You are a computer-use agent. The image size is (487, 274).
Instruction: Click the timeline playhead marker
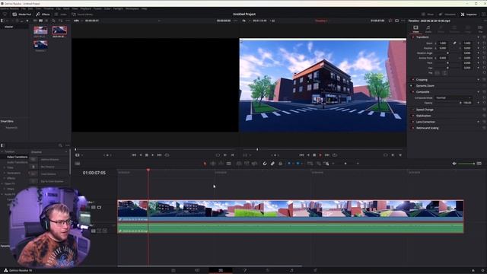coord(148,170)
